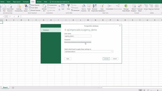The height and width of the screenshot is (91, 162).
Task: Click From Table in Get & Transform
Action: click(x=33, y=8)
